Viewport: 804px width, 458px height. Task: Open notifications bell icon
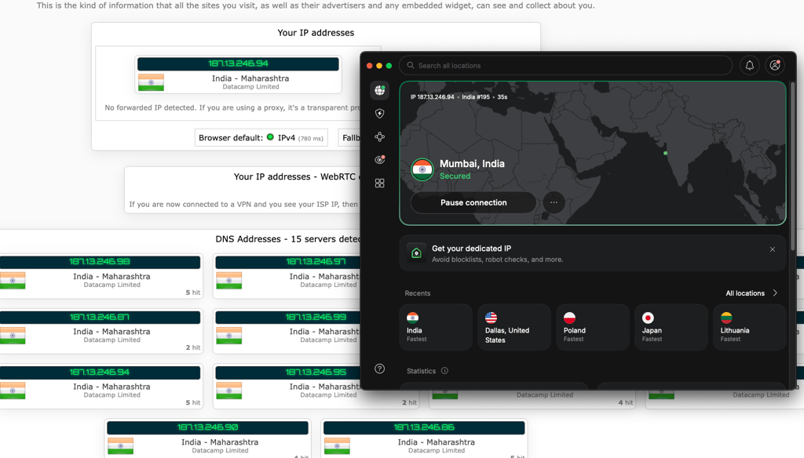[x=750, y=66]
